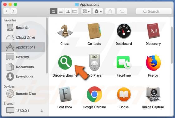Viewport: 175px width, 118px height.
Task: Switch to list view
Action: pyautogui.click(x=61, y=11)
